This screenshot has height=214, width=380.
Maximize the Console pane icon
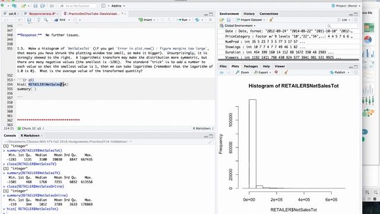pyautogui.click(x=211, y=136)
